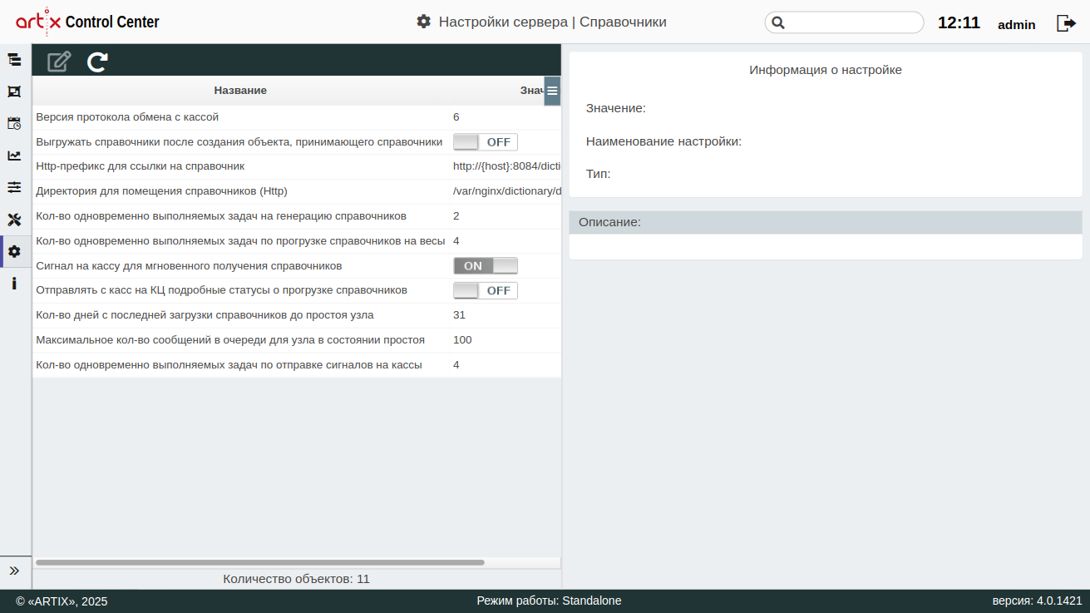Turn off 'Сигнал на кассу' switch
This screenshot has width=1090, height=613.
485,266
